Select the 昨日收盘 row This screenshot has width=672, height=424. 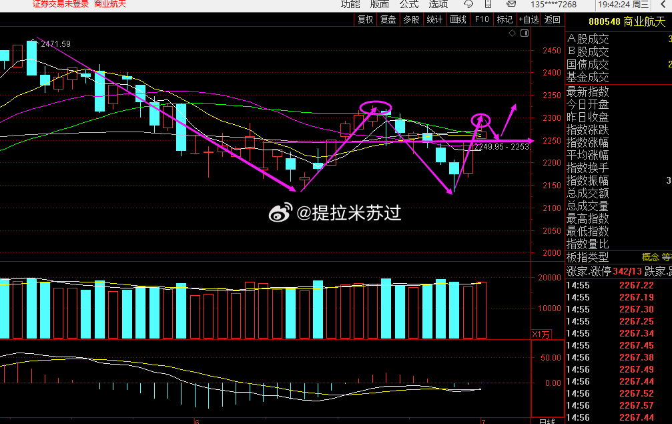(619, 117)
